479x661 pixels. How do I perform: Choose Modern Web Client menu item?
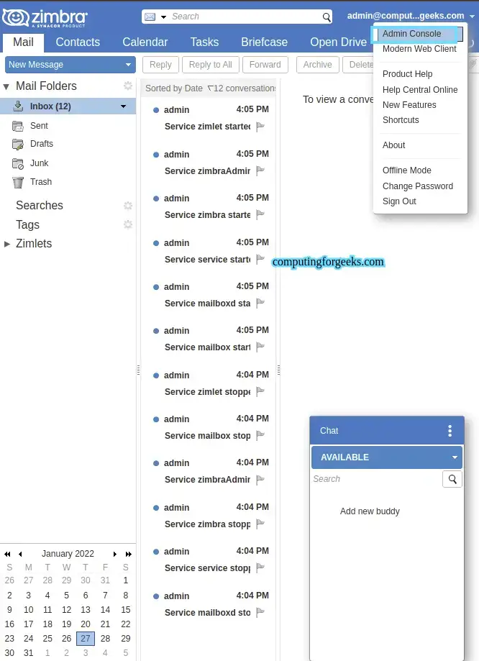tap(419, 49)
